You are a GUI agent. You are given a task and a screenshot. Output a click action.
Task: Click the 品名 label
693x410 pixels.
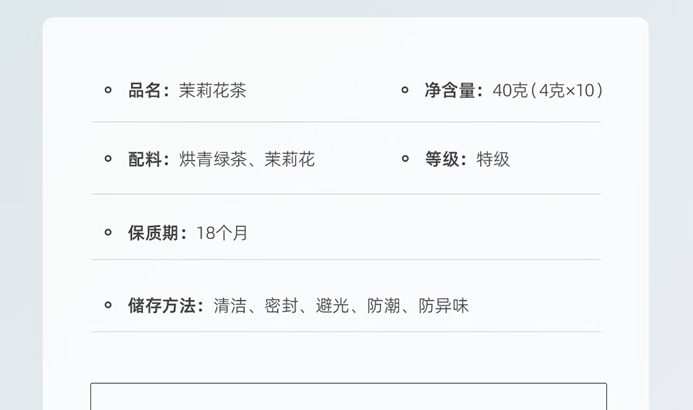coord(146,90)
